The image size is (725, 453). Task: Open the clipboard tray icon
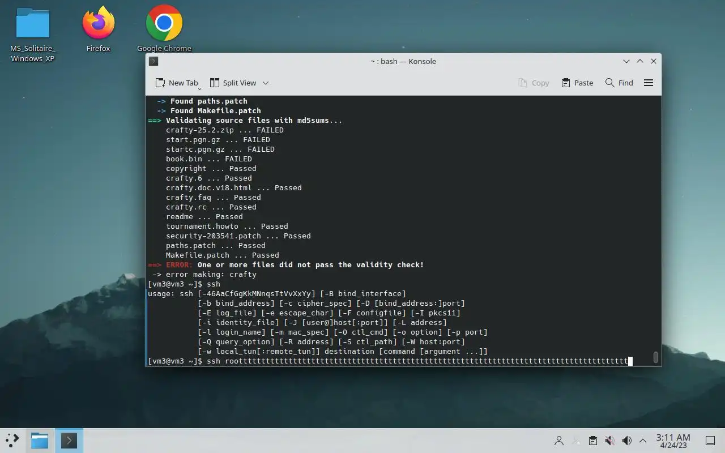[x=592, y=441]
